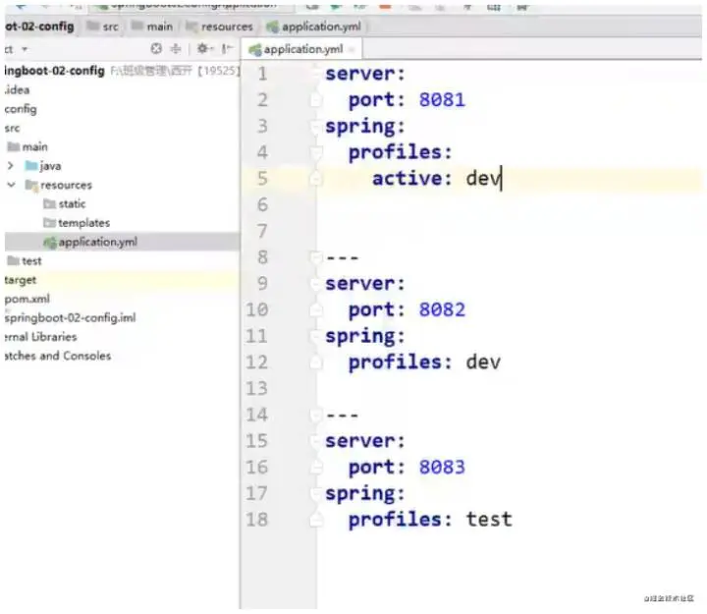707x614 pixels.
Task: Select Scratches and Consoles node
Action: click(x=58, y=356)
